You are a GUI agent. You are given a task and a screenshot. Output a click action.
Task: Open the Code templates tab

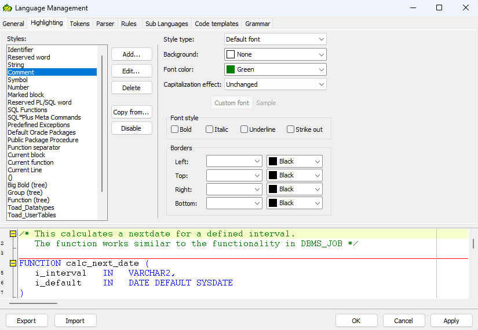point(217,24)
